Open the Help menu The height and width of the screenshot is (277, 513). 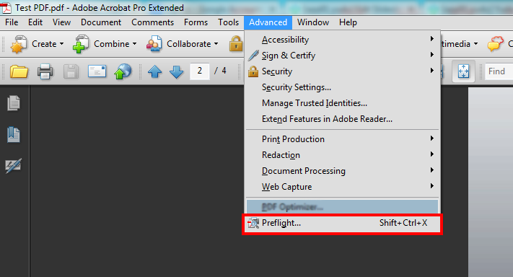pyautogui.click(x=348, y=22)
